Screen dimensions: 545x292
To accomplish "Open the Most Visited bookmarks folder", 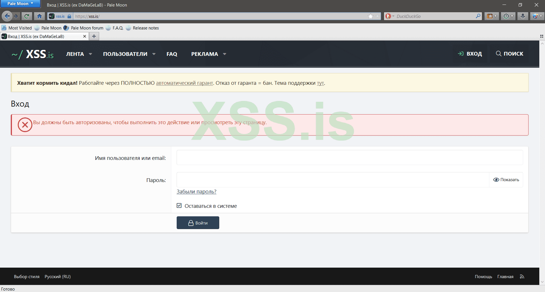I will [x=17, y=28].
